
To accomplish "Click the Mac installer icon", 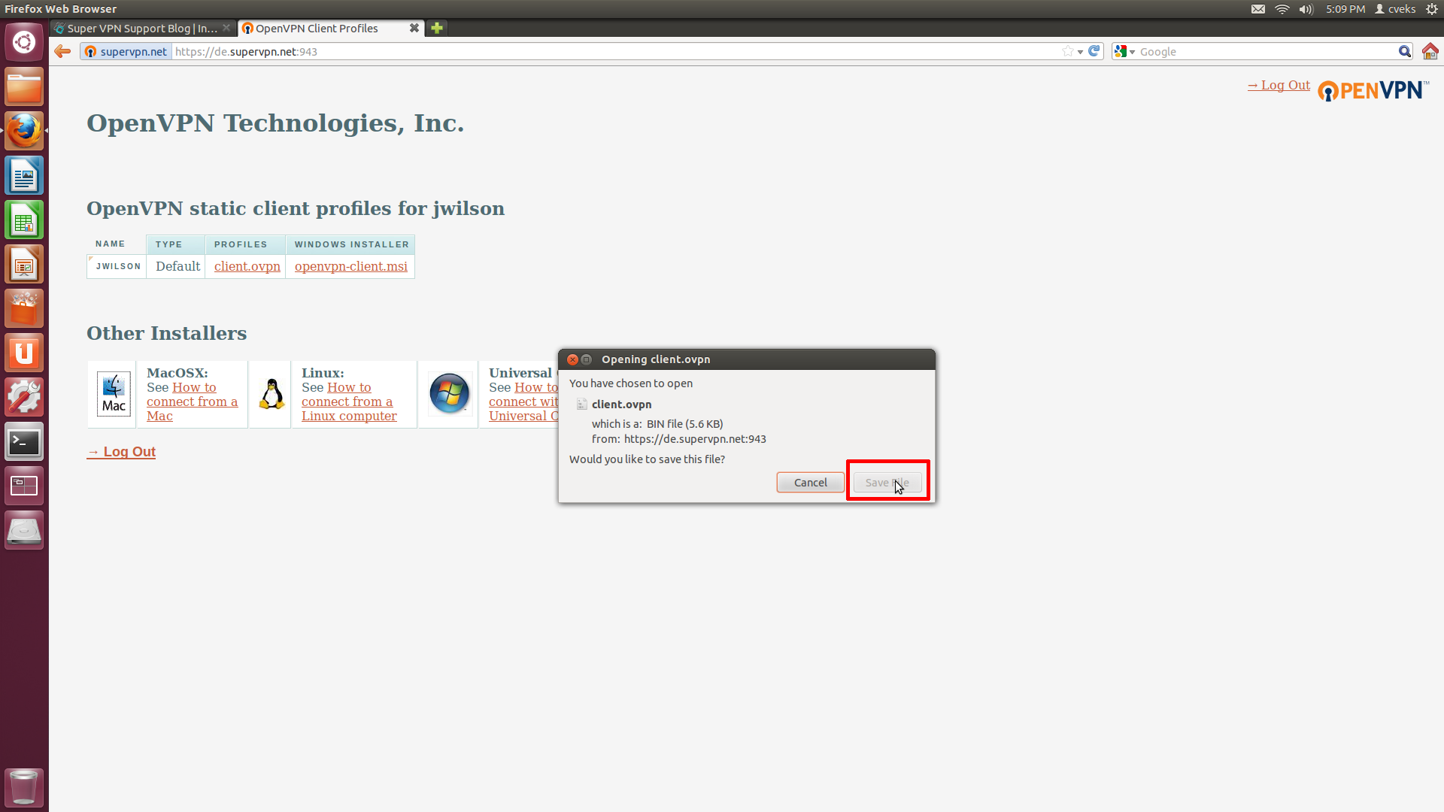I will 114,394.
